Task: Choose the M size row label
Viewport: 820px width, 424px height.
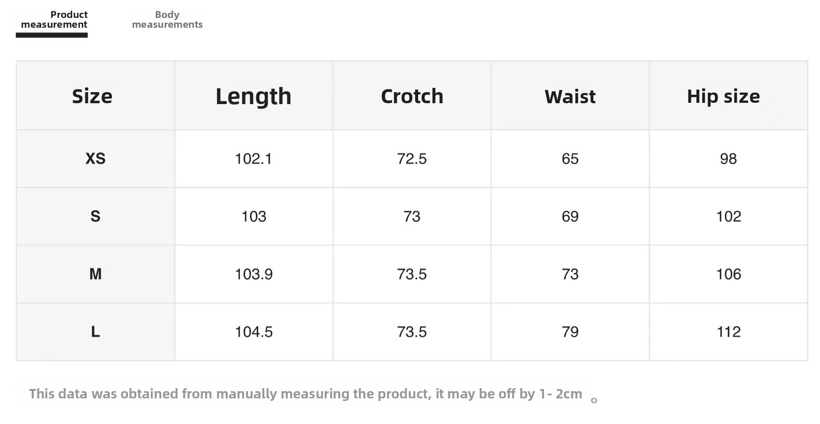Action: (95, 274)
